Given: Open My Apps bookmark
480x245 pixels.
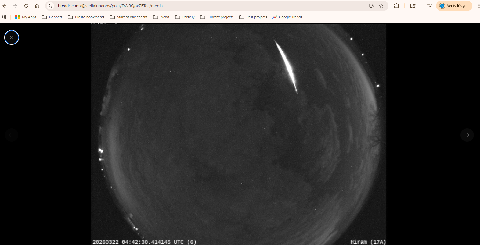Looking at the screenshot, I should 26,17.
